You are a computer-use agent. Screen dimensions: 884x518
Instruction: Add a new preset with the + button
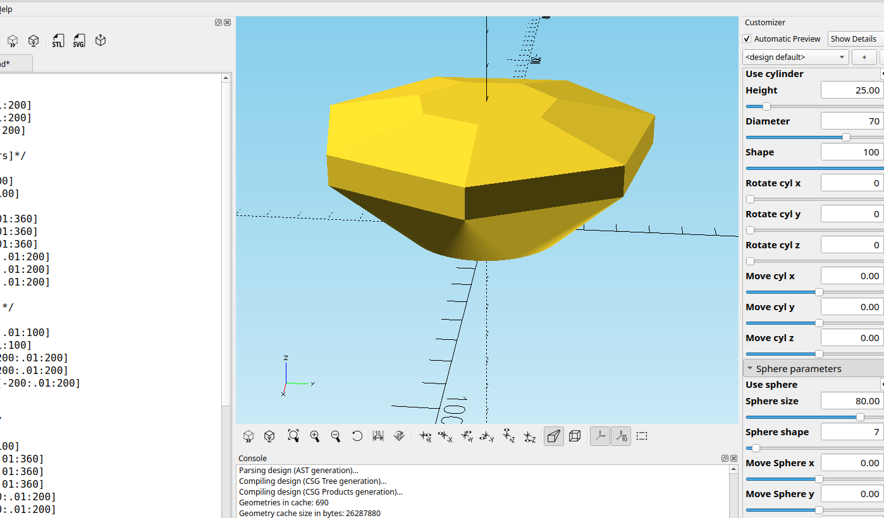864,57
